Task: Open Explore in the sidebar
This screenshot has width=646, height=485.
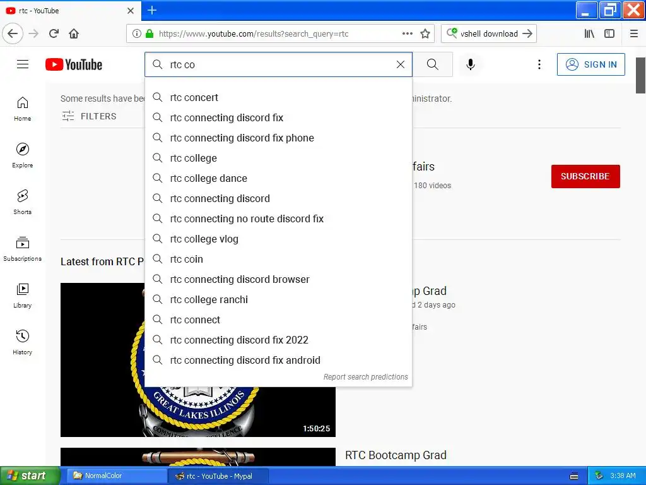Action: pyautogui.click(x=22, y=155)
